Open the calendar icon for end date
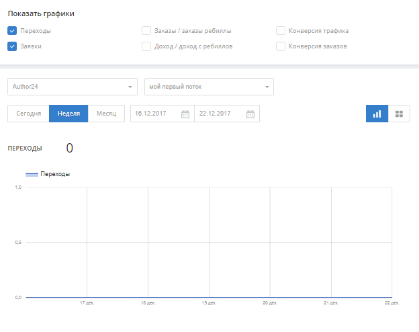The width and height of the screenshot is (419, 332). tap(250, 114)
